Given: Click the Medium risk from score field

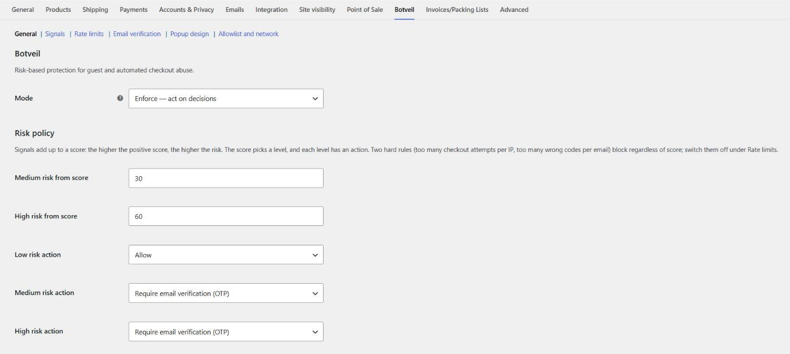Looking at the screenshot, I should click(x=226, y=178).
